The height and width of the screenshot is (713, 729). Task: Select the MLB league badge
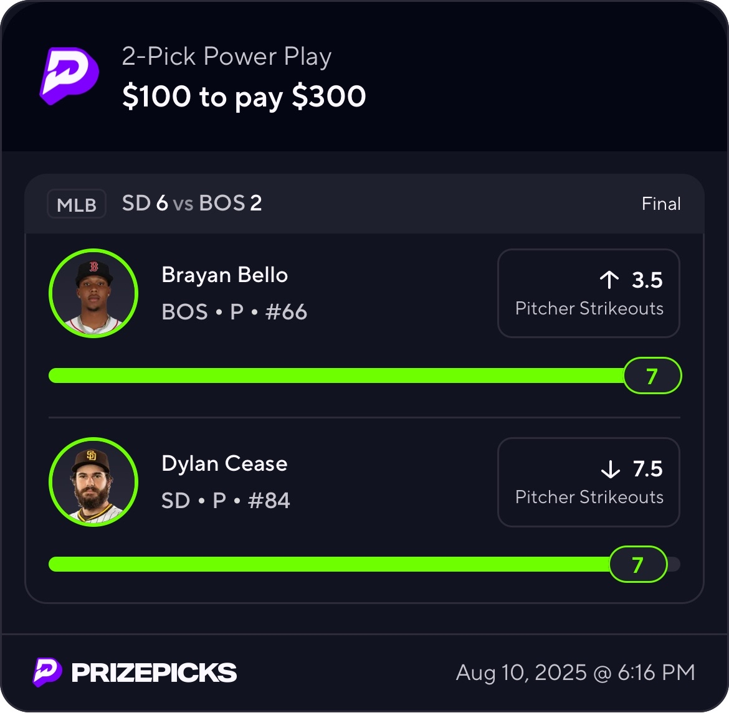[x=77, y=204]
